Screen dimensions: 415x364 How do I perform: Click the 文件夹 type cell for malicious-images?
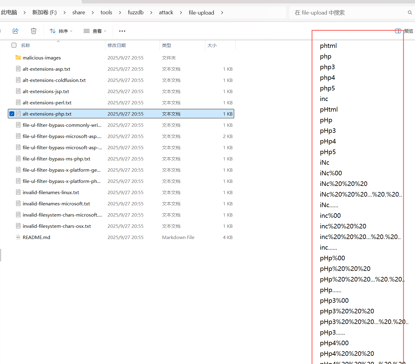click(x=169, y=58)
